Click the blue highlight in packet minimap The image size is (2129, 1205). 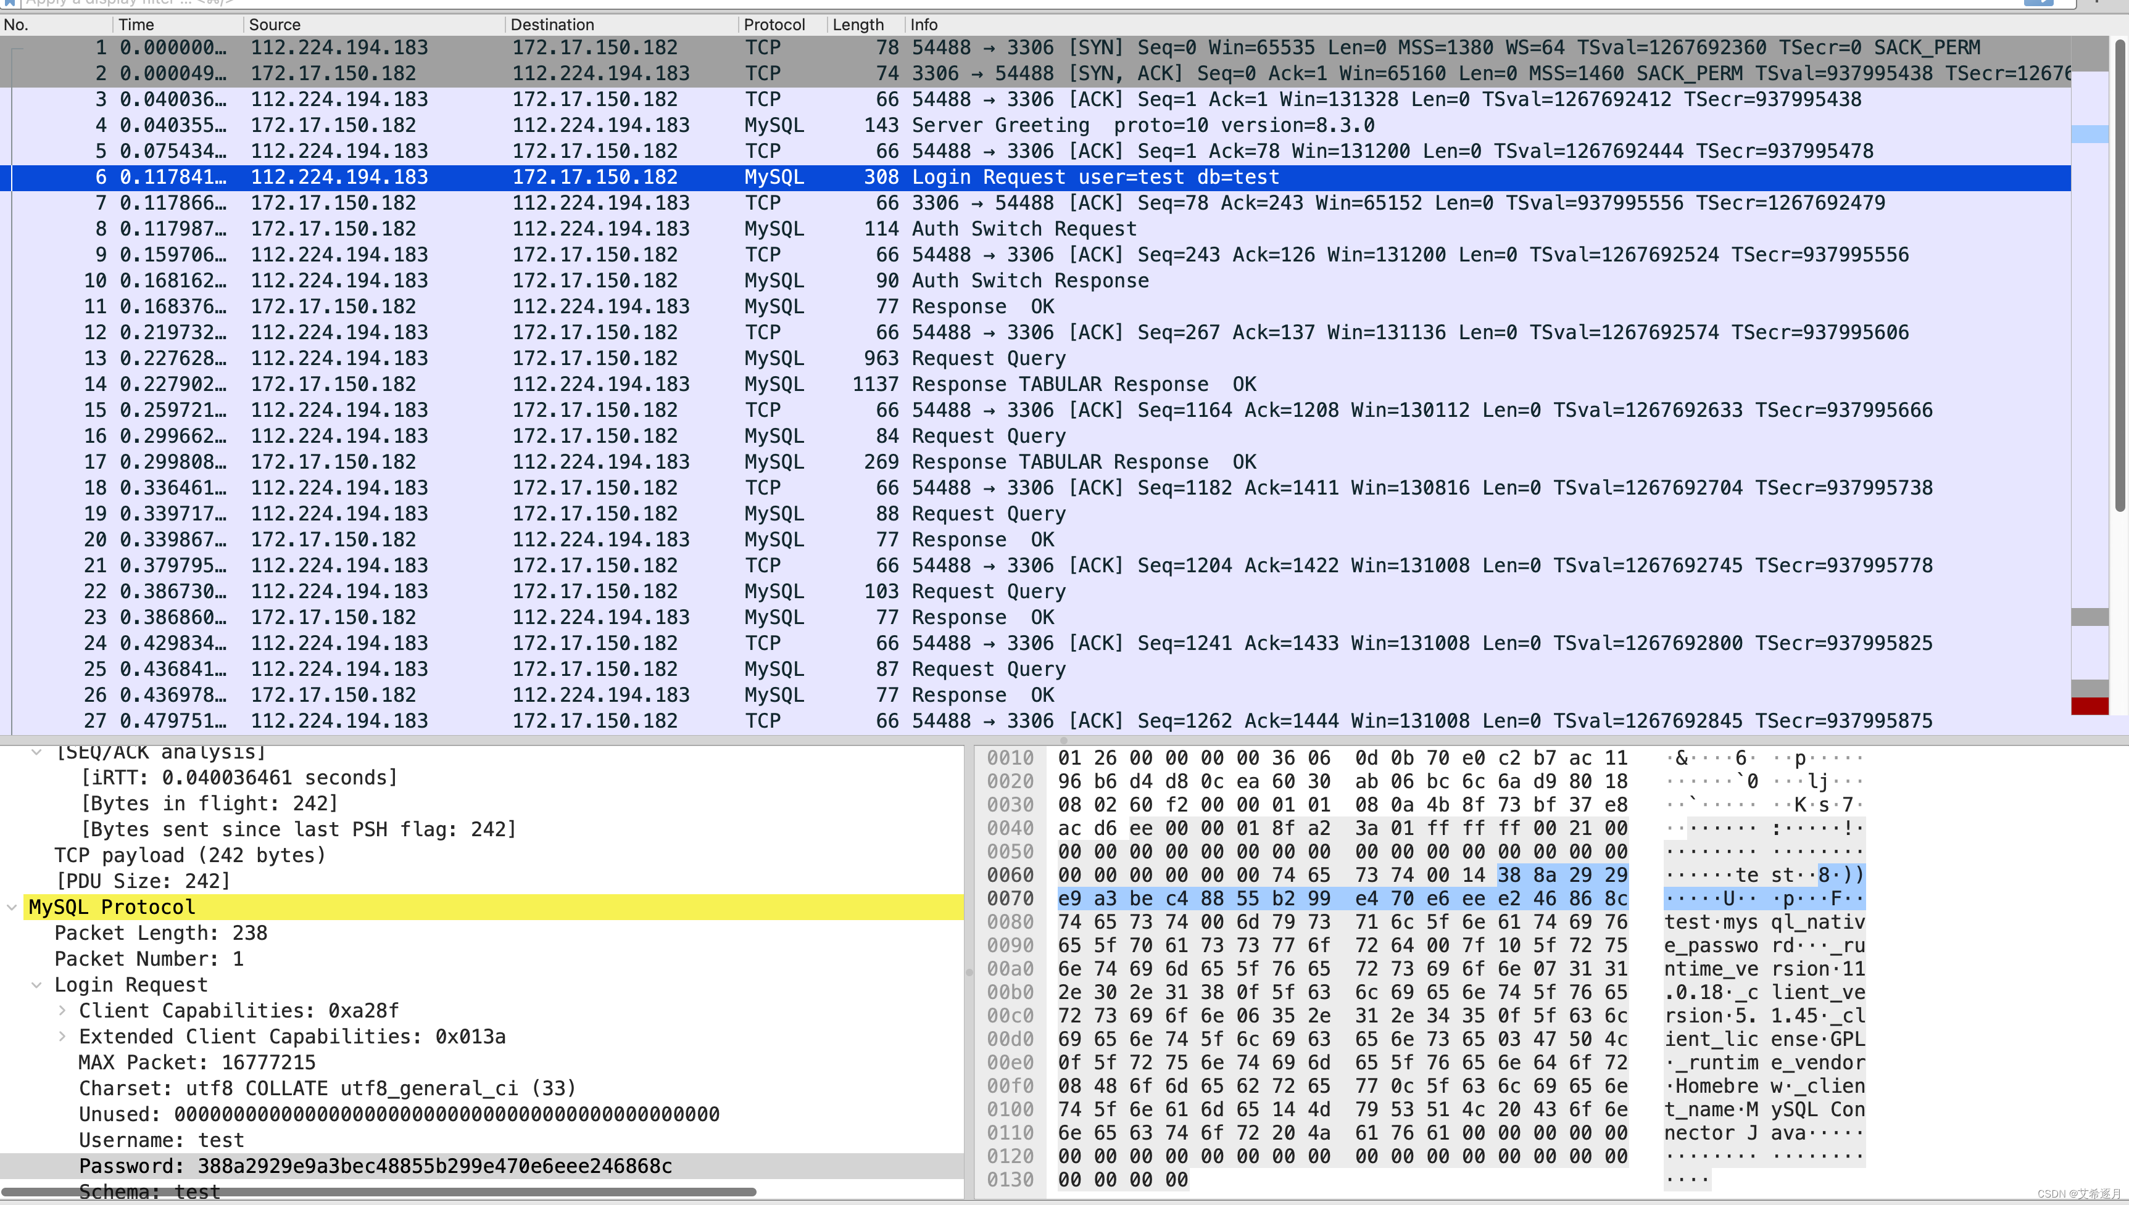[2090, 134]
